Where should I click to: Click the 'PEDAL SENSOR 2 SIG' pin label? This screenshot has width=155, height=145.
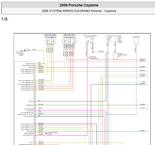click(x=27, y=126)
